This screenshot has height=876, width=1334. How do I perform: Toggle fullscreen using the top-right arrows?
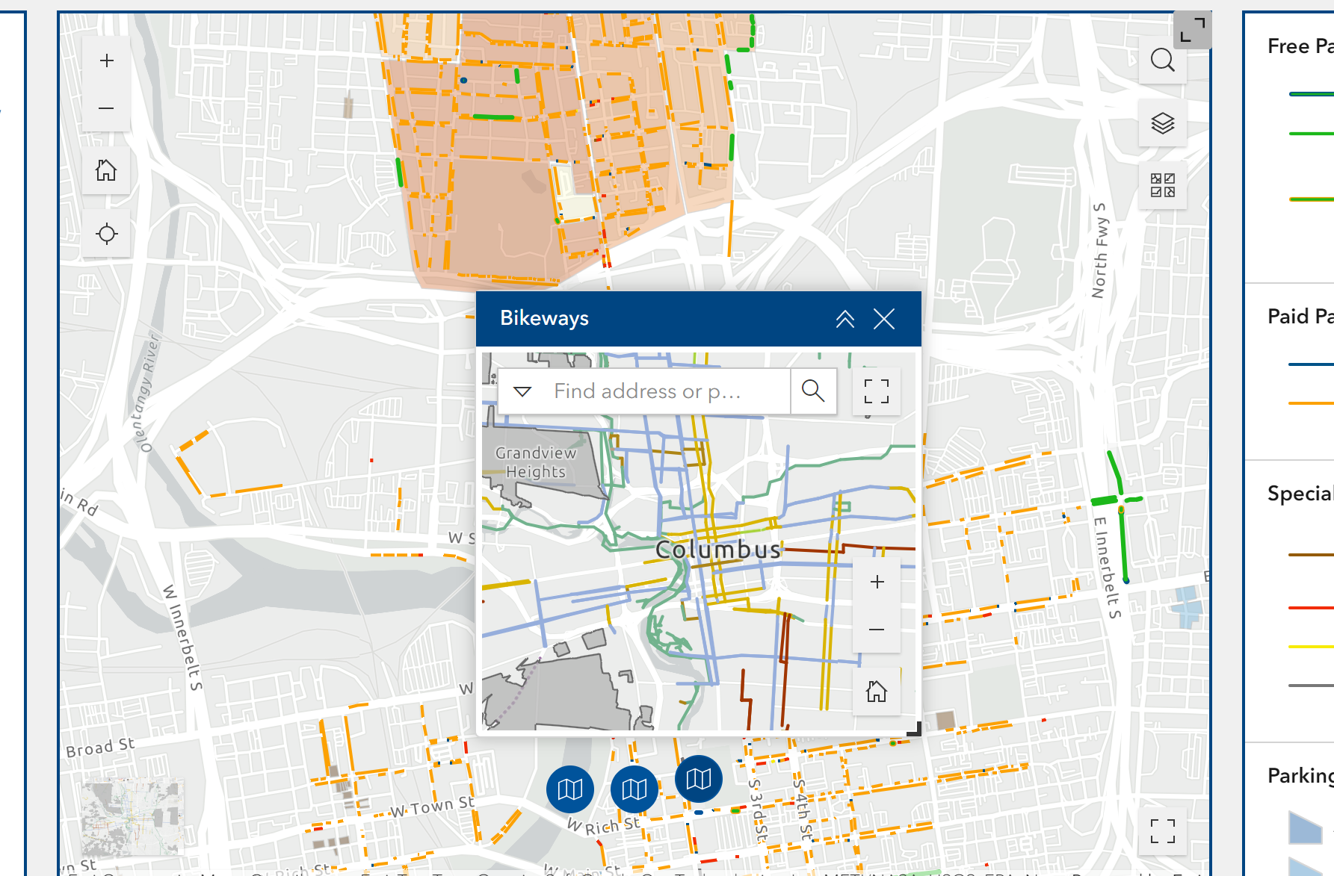[1192, 30]
